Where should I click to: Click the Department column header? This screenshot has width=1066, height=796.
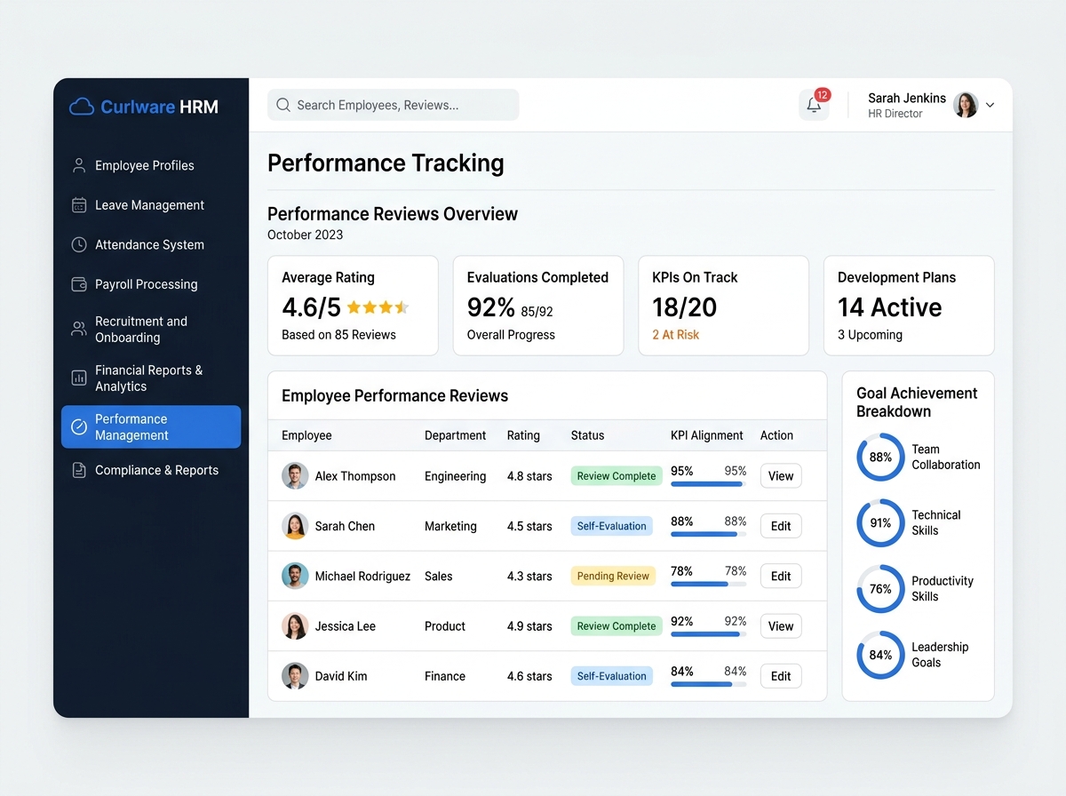[x=455, y=435]
